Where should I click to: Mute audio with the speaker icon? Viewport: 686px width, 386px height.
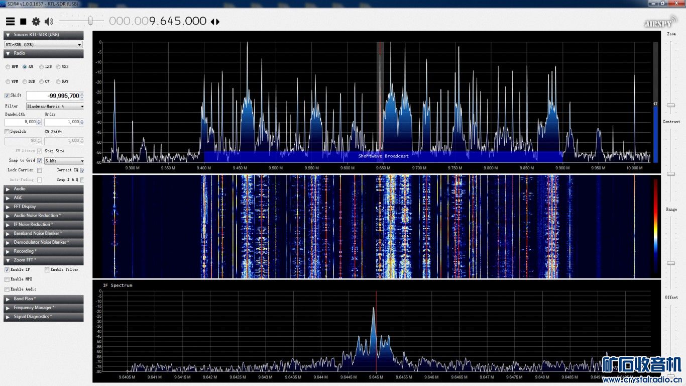[49, 22]
